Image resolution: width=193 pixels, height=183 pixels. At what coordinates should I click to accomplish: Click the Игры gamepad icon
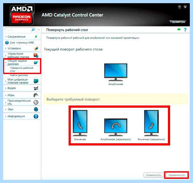[36, 95]
